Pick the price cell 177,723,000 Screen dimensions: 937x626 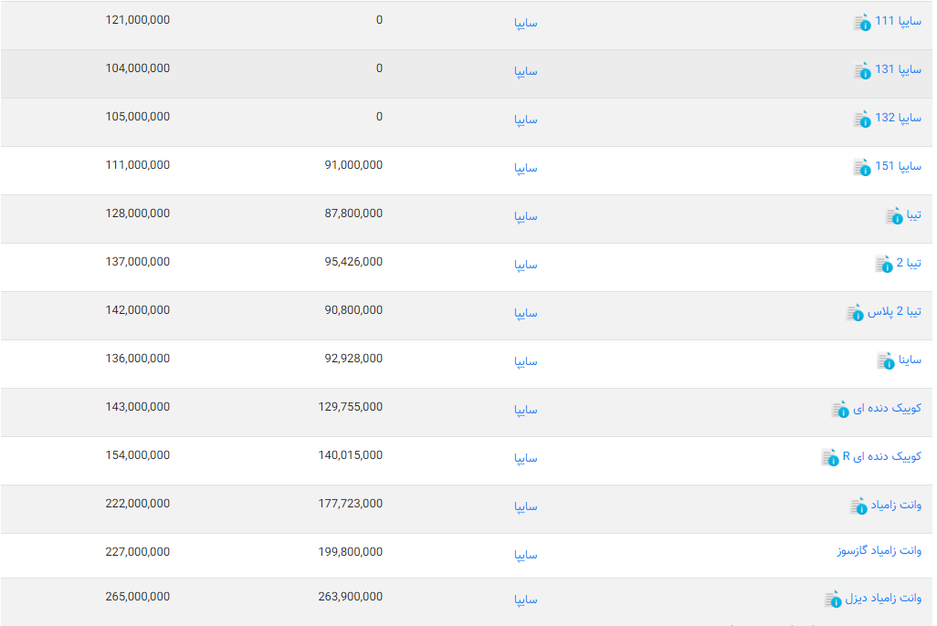pos(350,504)
